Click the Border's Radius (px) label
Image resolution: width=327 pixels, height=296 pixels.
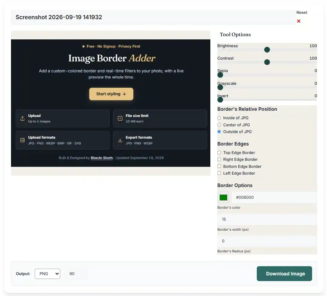point(234,251)
